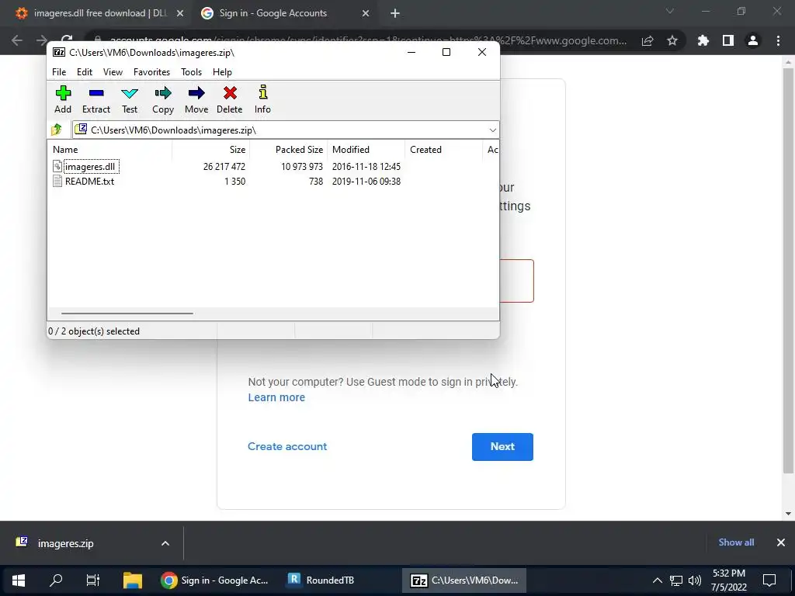This screenshot has width=795, height=596.
Task: Run the Test archive tool
Action: pos(130,99)
